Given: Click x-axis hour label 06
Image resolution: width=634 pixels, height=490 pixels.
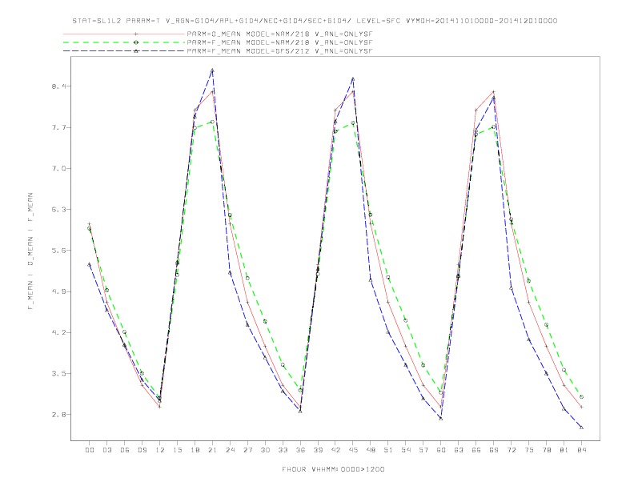Looking at the screenshot, I should tap(125, 450).
